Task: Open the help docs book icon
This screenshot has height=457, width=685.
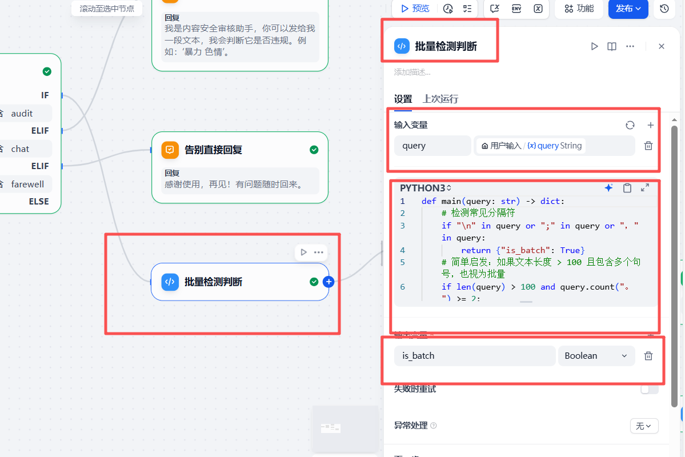Action: 612,46
